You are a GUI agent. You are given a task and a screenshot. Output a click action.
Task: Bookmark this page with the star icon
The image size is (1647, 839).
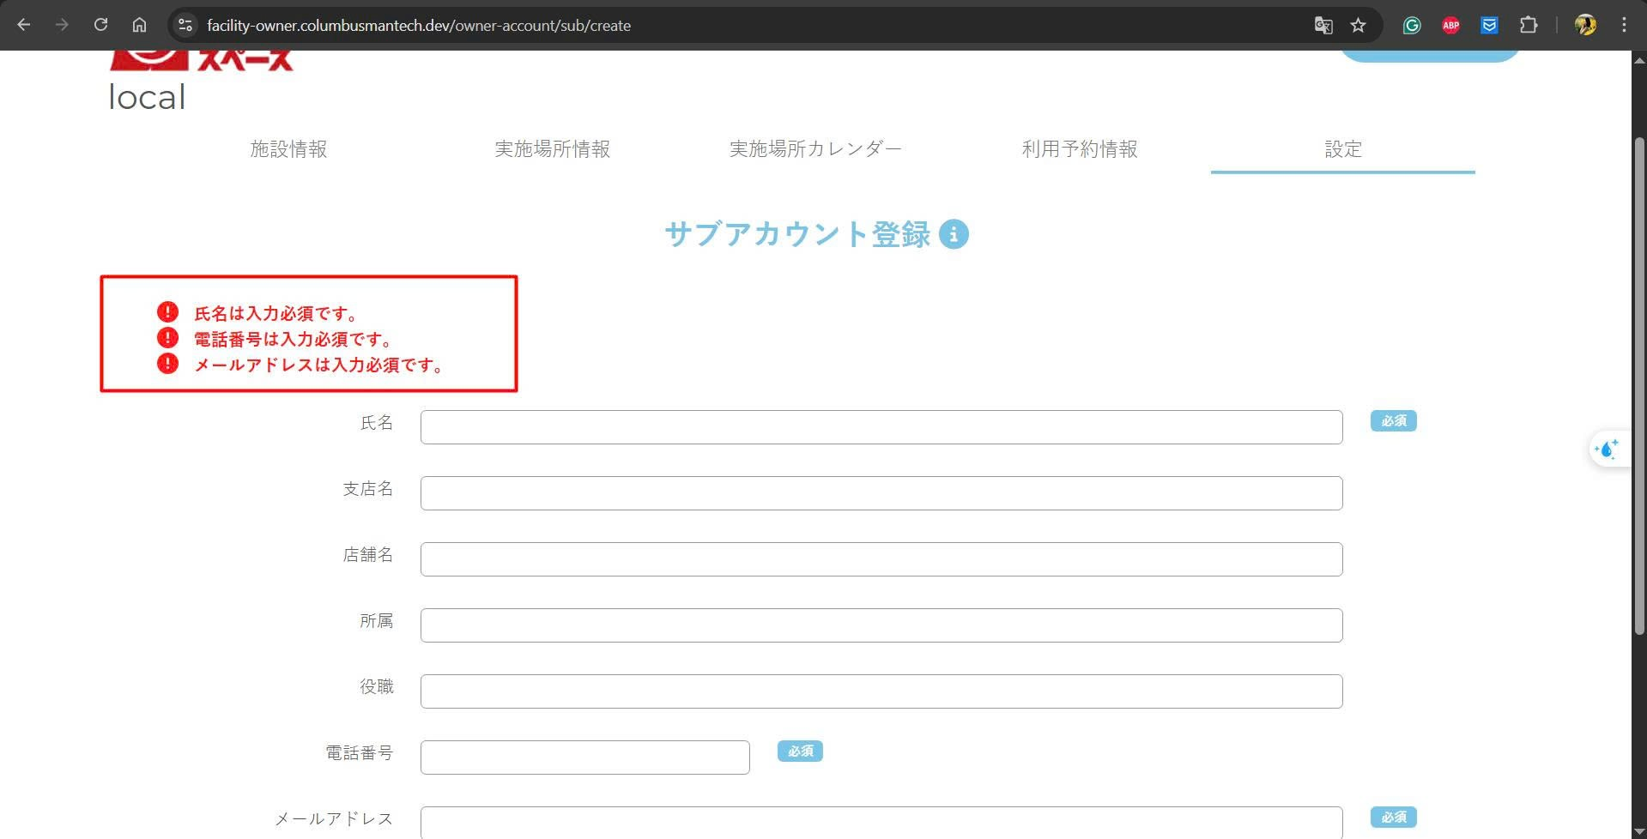pyautogui.click(x=1358, y=26)
